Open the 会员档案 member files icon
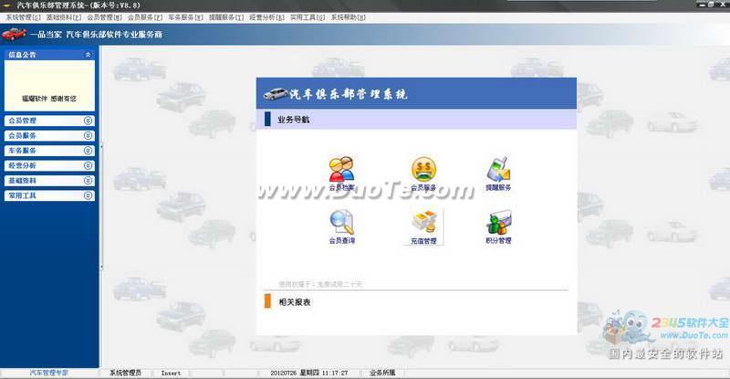 pos(341,170)
